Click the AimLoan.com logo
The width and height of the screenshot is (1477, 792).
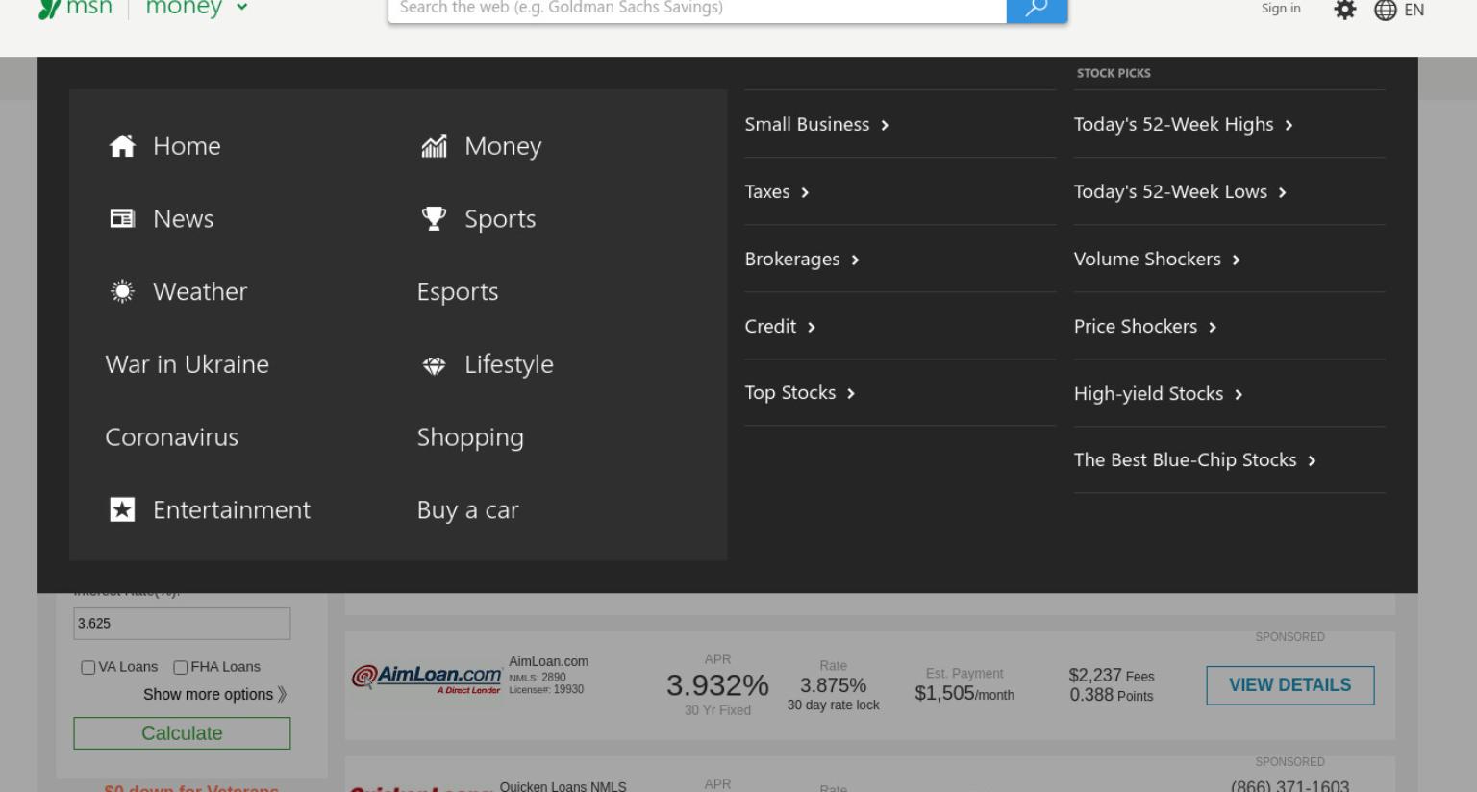point(426,678)
